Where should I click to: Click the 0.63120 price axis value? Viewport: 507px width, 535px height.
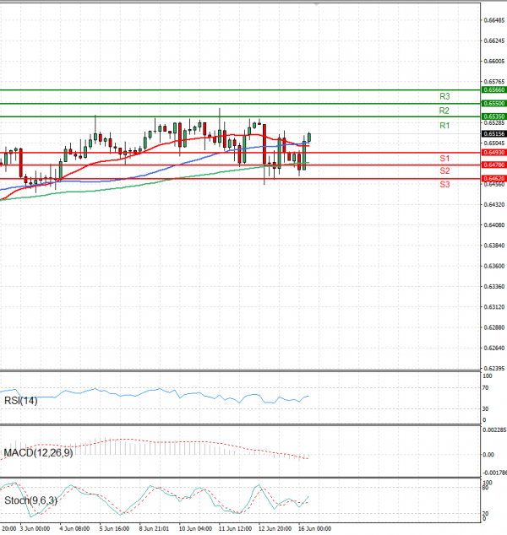click(494, 307)
